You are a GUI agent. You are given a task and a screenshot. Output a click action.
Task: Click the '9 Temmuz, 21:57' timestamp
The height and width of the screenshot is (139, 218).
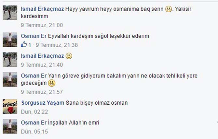coord(42,92)
